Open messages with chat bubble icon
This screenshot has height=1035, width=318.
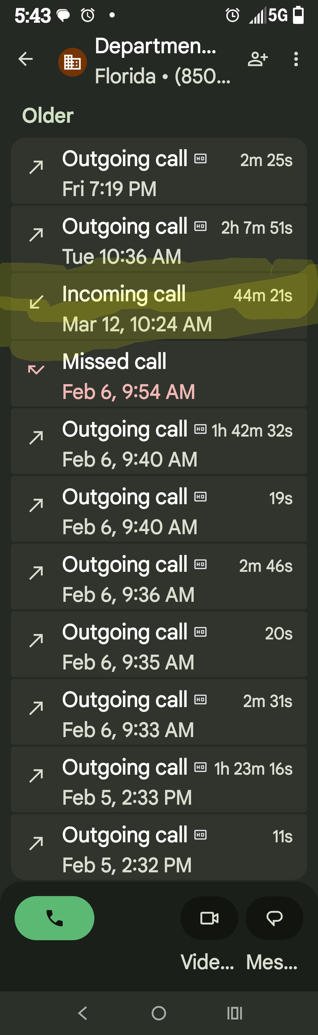(274, 918)
